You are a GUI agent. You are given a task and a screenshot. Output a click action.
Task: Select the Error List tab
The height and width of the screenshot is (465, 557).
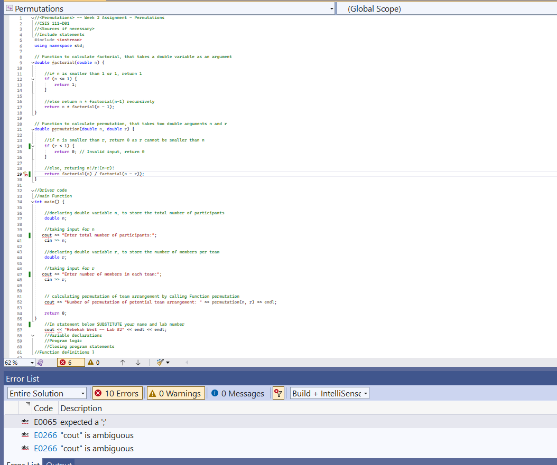click(x=23, y=462)
